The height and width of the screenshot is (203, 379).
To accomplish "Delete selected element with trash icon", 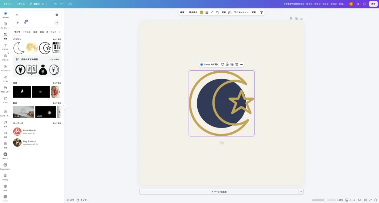I will click(237, 64).
